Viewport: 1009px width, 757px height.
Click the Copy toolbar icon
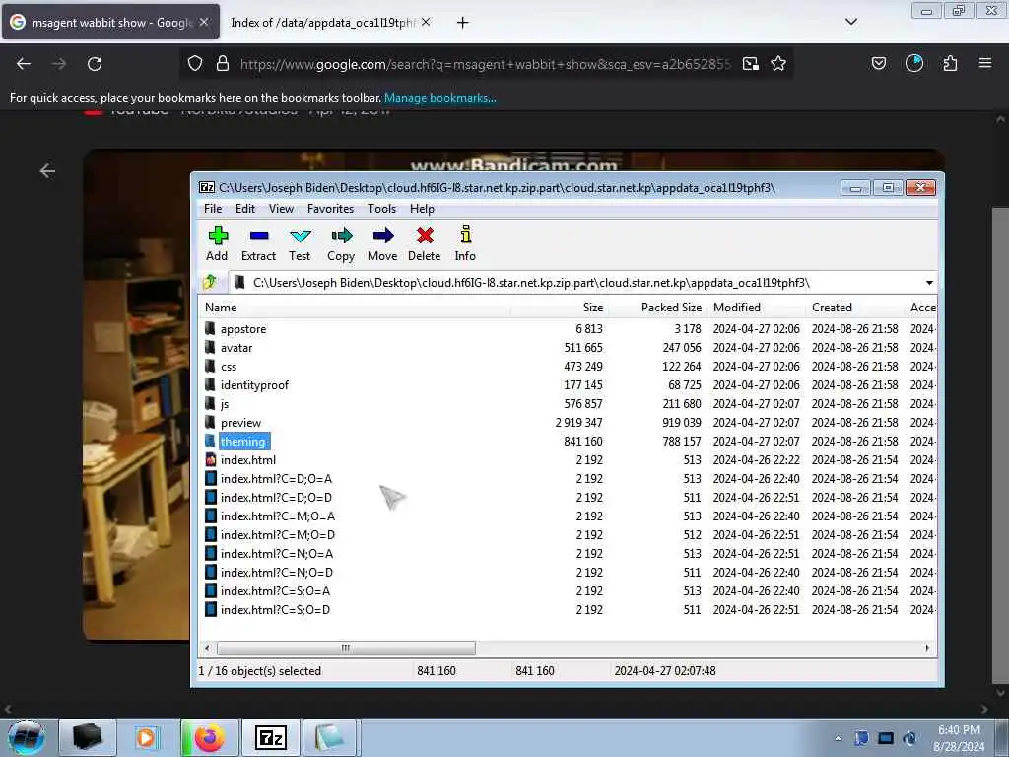(x=341, y=243)
